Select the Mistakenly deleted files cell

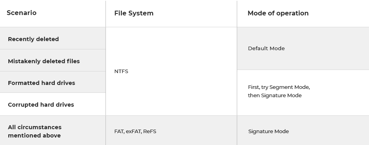(53, 60)
